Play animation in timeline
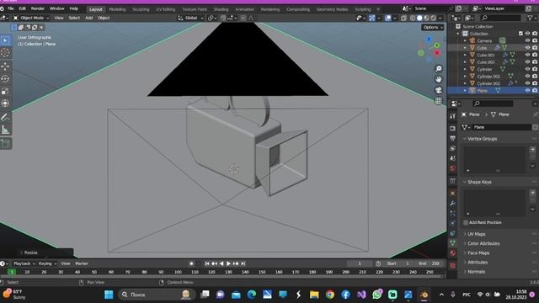 click(228, 263)
